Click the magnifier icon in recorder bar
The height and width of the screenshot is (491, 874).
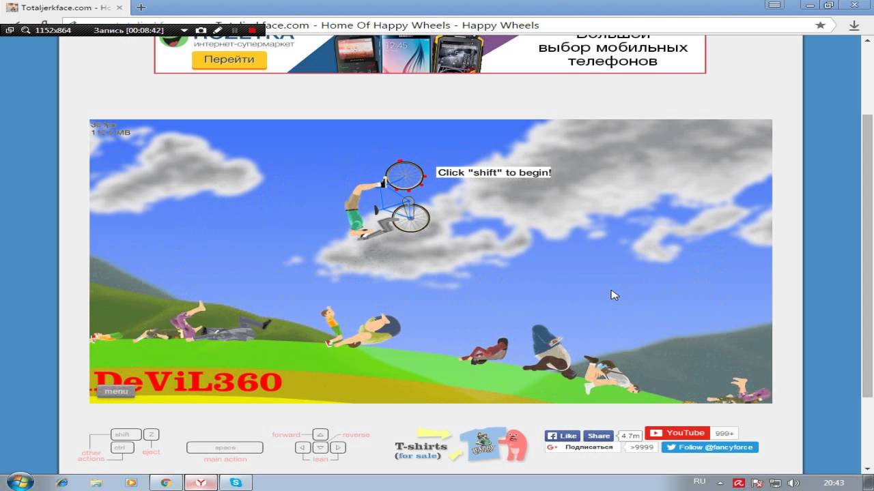26,31
